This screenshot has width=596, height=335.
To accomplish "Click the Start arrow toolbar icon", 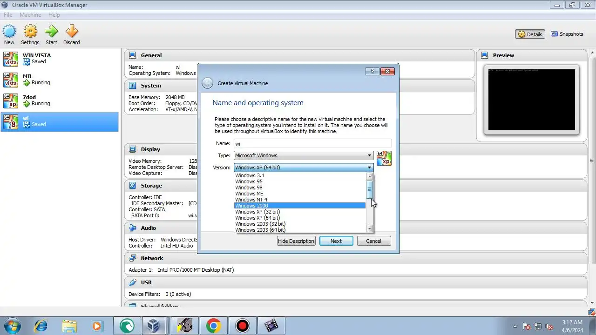I will 51,35.
